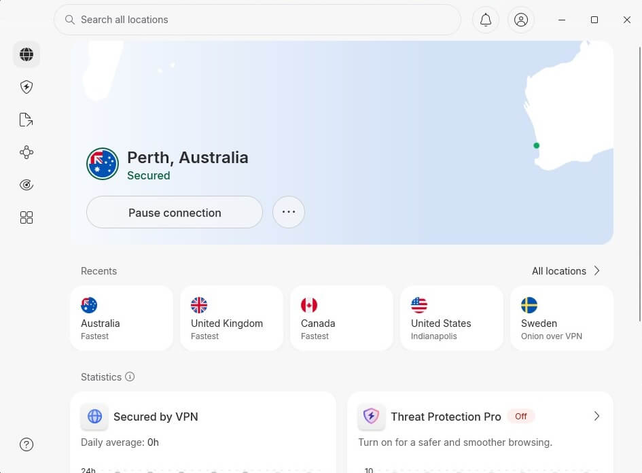The width and height of the screenshot is (642, 473).
Task: Open the three-dots connection options button
Action: click(x=289, y=212)
